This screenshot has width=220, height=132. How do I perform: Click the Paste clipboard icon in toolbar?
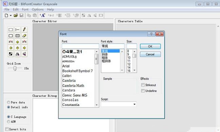(35, 15)
